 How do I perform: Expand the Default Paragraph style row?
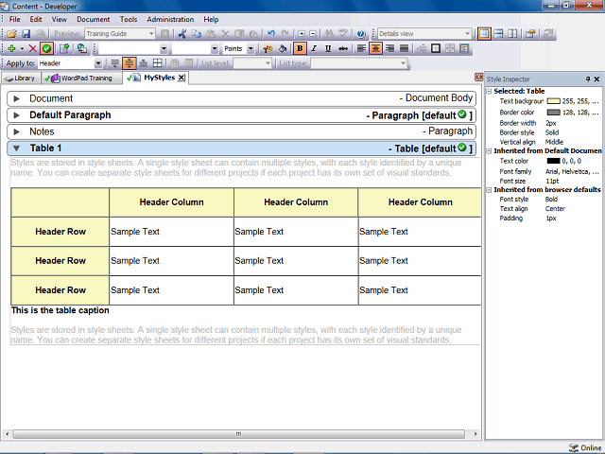(17, 115)
